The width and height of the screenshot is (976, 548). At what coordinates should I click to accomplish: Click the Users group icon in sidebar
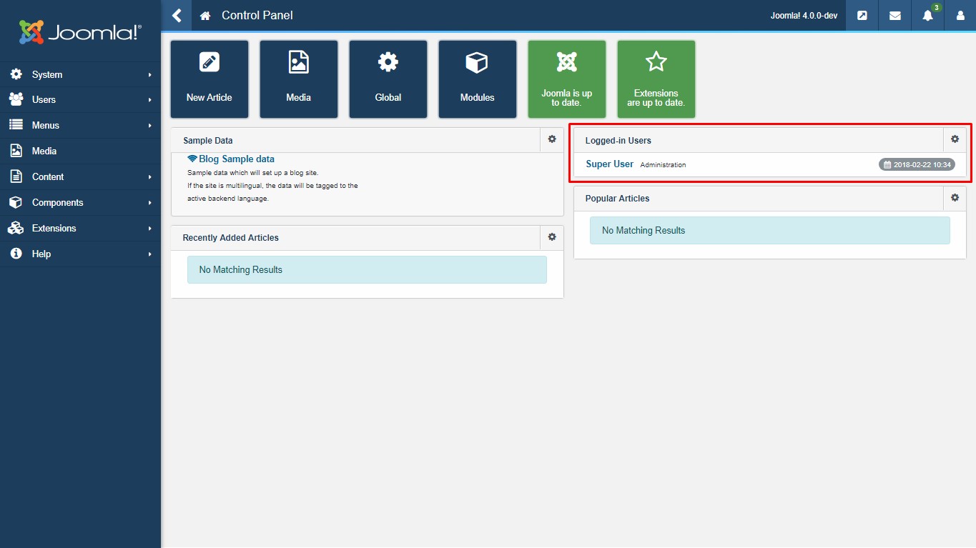tap(16, 99)
